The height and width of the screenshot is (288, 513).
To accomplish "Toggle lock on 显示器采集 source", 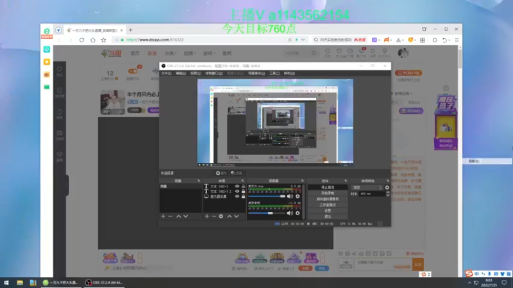I will (x=243, y=196).
